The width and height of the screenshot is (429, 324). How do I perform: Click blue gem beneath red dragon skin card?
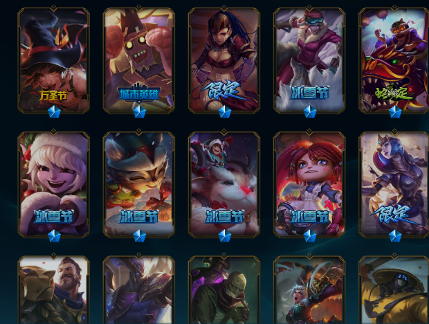[x=395, y=112]
